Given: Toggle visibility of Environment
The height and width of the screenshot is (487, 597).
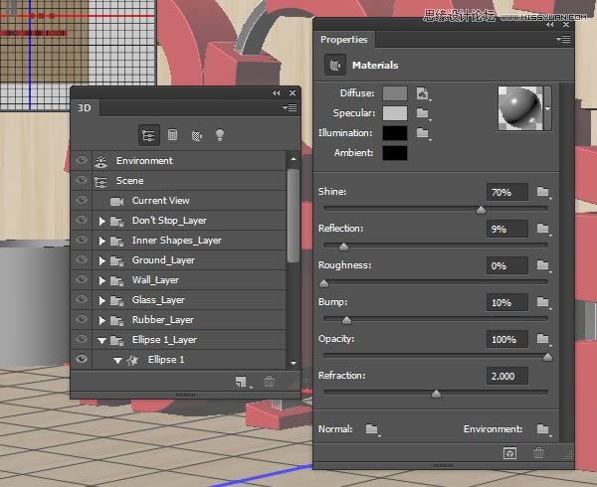Looking at the screenshot, I should pos(82,160).
